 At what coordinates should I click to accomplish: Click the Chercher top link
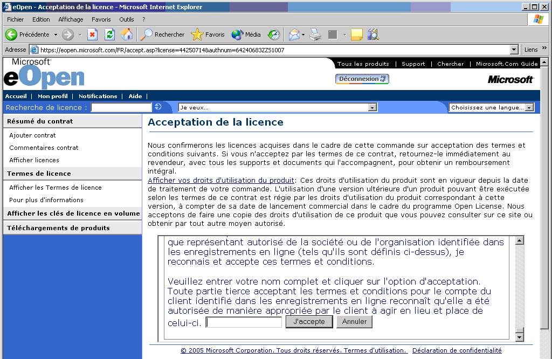[x=450, y=64]
